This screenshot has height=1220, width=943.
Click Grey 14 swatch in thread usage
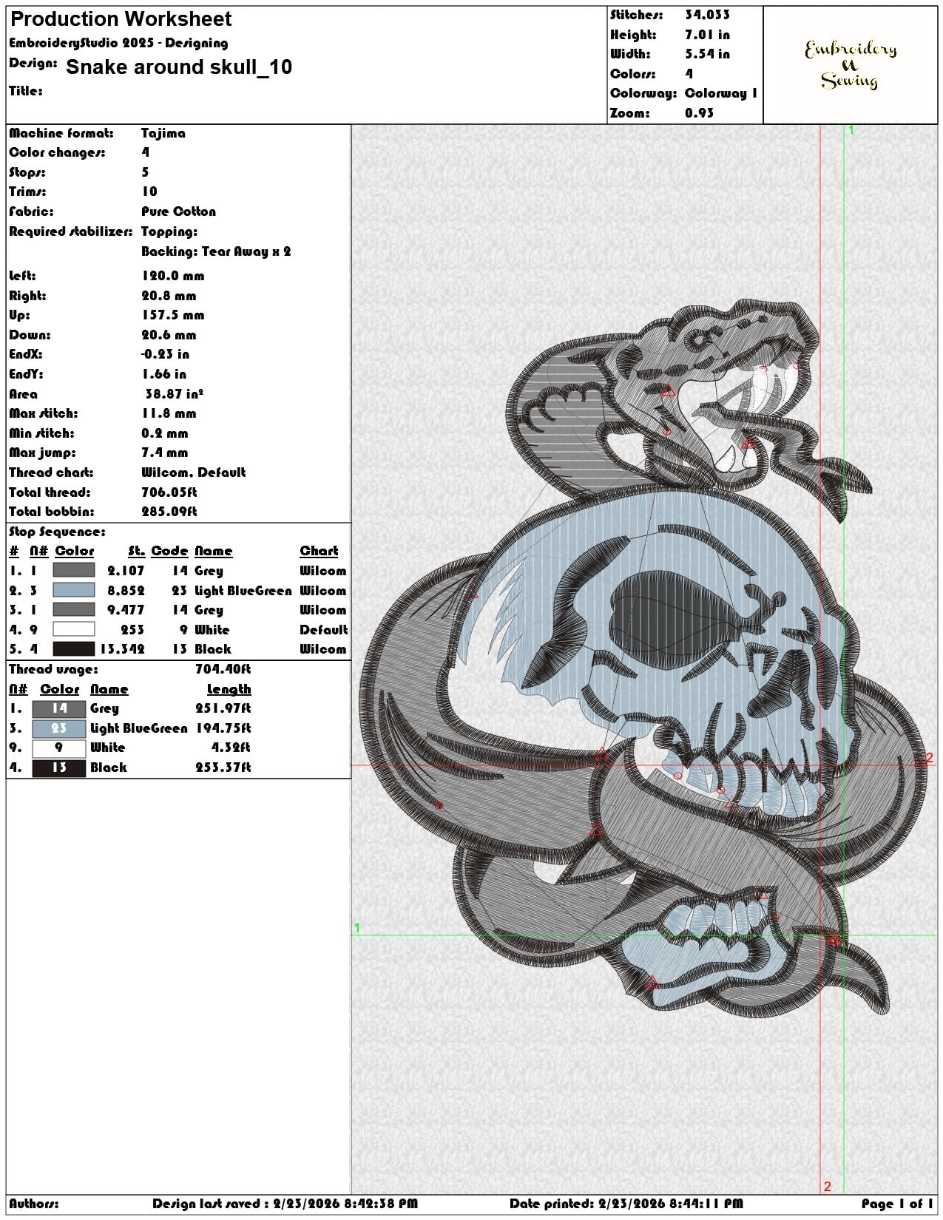(59, 708)
